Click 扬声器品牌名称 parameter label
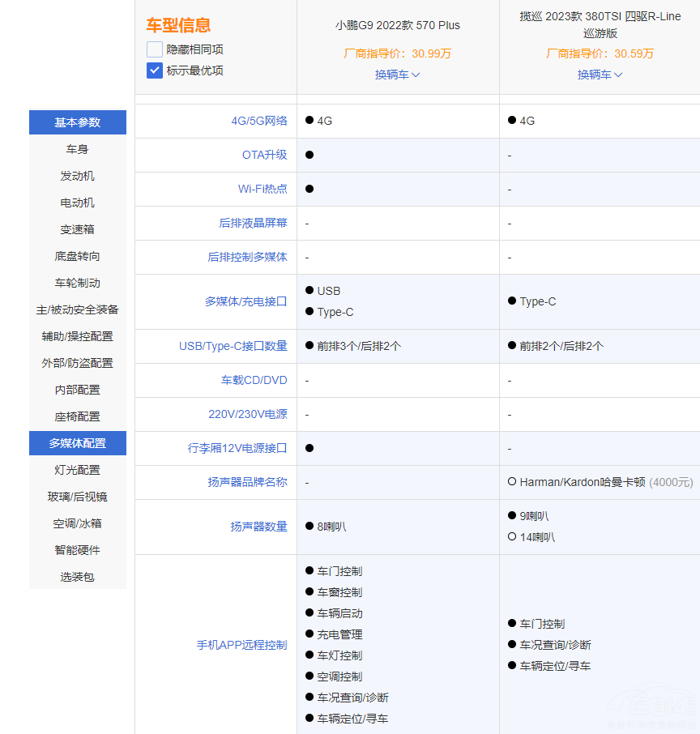 pyautogui.click(x=247, y=482)
